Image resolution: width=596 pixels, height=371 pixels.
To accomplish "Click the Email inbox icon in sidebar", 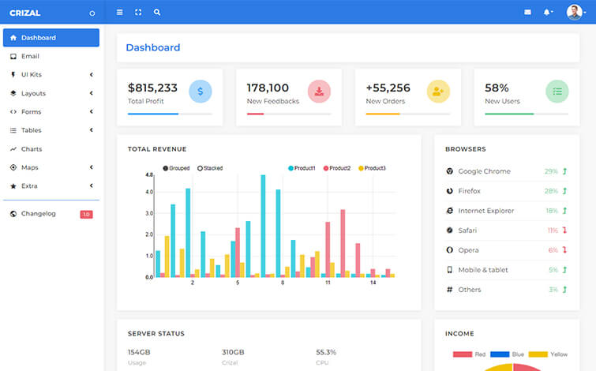I will click(x=13, y=56).
